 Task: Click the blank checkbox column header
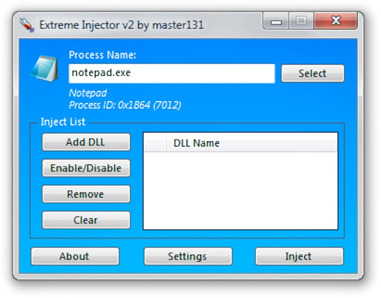point(155,143)
